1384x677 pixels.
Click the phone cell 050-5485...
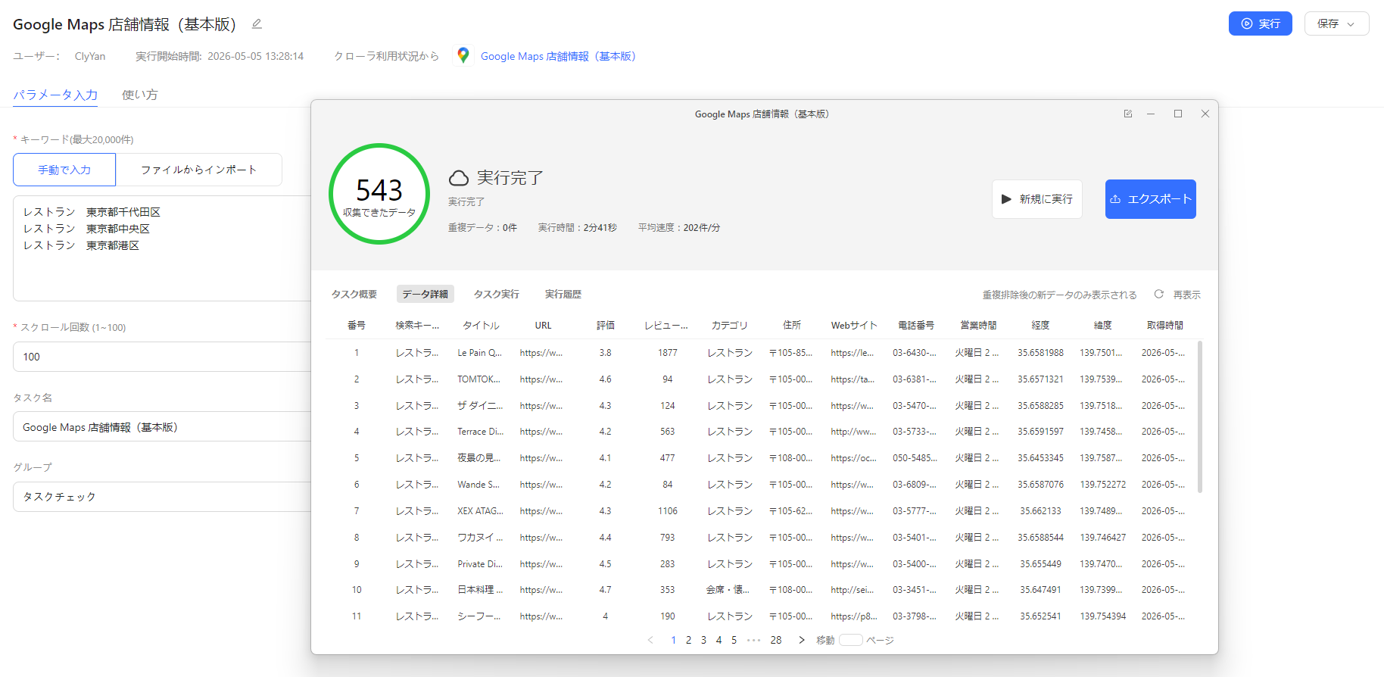pos(915,458)
